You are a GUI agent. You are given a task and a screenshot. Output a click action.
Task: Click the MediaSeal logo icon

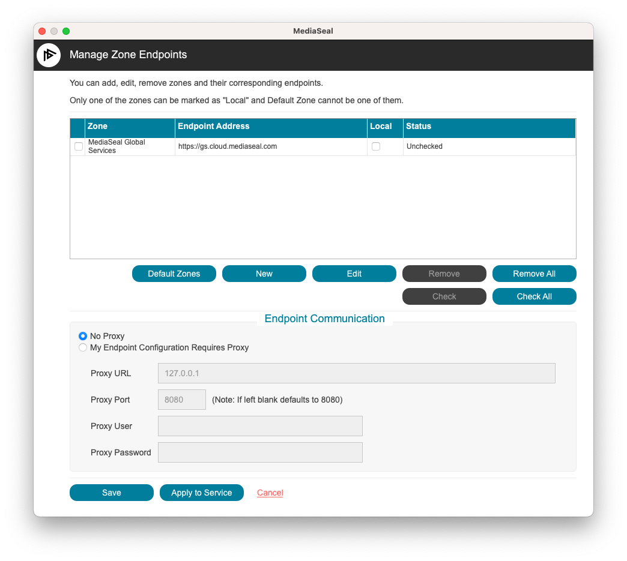tap(49, 55)
